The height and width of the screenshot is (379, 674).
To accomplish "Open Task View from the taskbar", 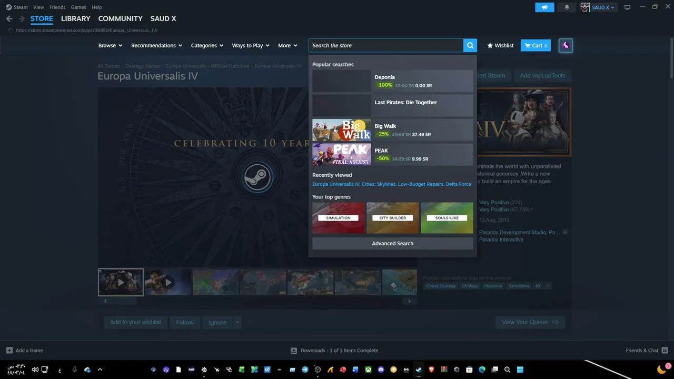I will (x=494, y=370).
